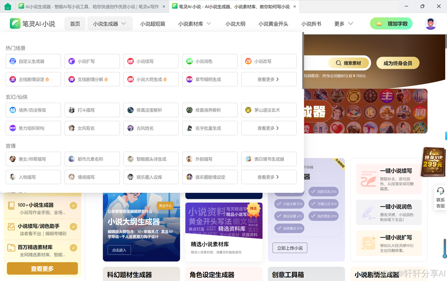447x281 pixels.
Task: Click the browser home icon
Action: [8, 6]
